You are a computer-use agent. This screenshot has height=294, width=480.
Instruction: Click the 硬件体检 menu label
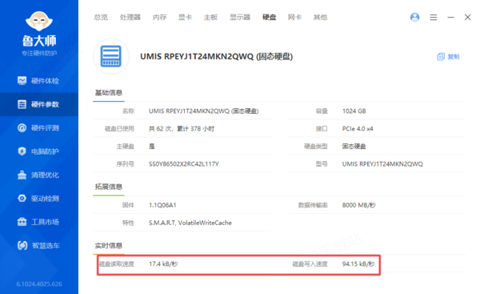[45, 81]
